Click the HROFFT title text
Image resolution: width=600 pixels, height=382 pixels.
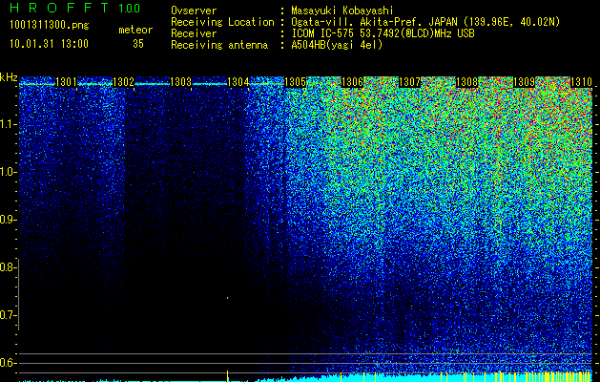pyautogui.click(x=58, y=8)
